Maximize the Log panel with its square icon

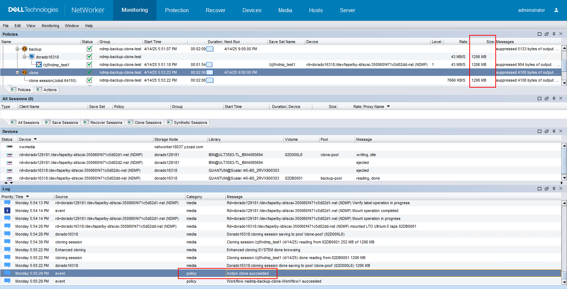coord(540,189)
